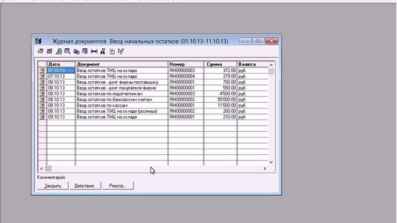The image size is (397, 223).
Task: Click the date cell in the 279.00 row
Action: pos(61,76)
